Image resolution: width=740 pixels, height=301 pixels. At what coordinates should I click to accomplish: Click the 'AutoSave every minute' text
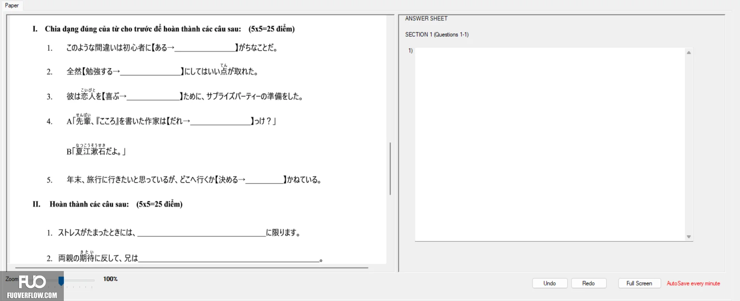click(693, 283)
